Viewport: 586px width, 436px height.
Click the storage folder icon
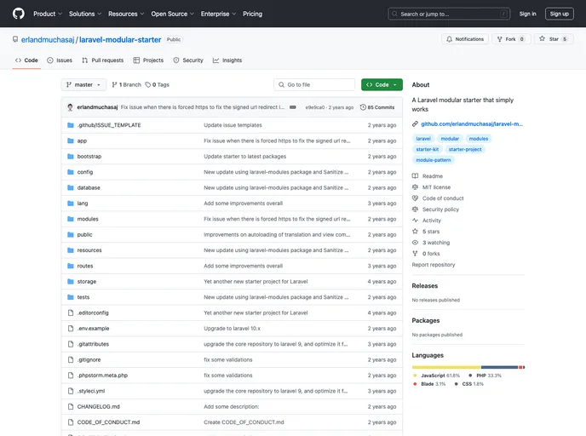pyautogui.click(x=70, y=281)
